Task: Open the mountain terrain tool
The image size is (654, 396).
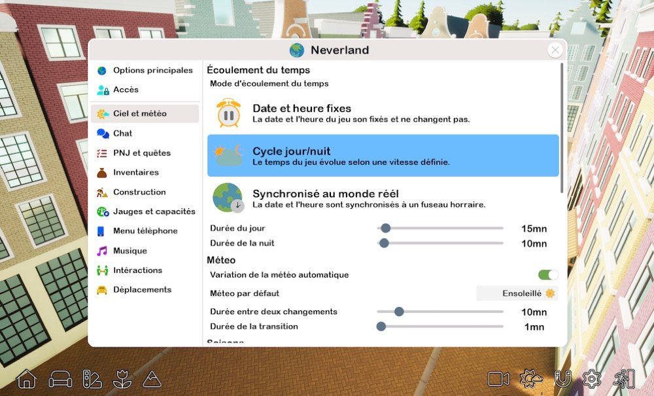Action: (152, 379)
